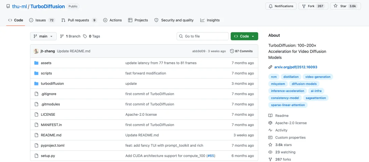Go to the Actions tab
The image size is (369, 162).
click(x=112, y=20)
